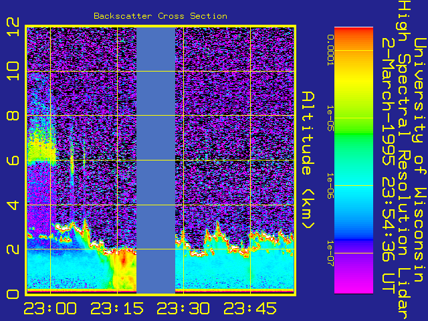Click altitude axis label 10
Screen dimensions: 428x321
click(13, 71)
